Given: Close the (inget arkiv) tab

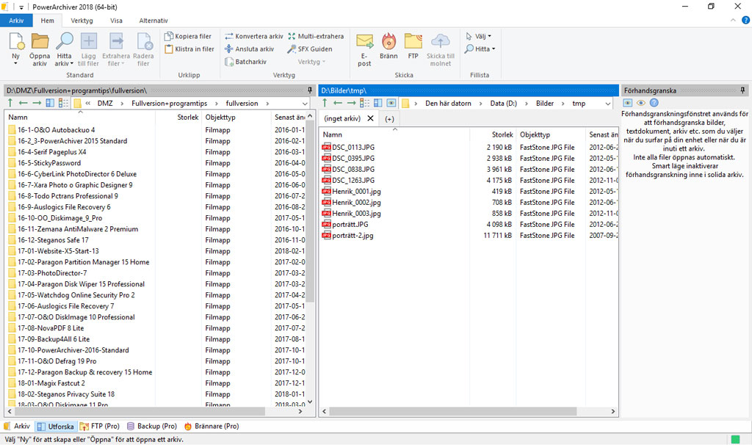Looking at the screenshot, I should pos(370,118).
